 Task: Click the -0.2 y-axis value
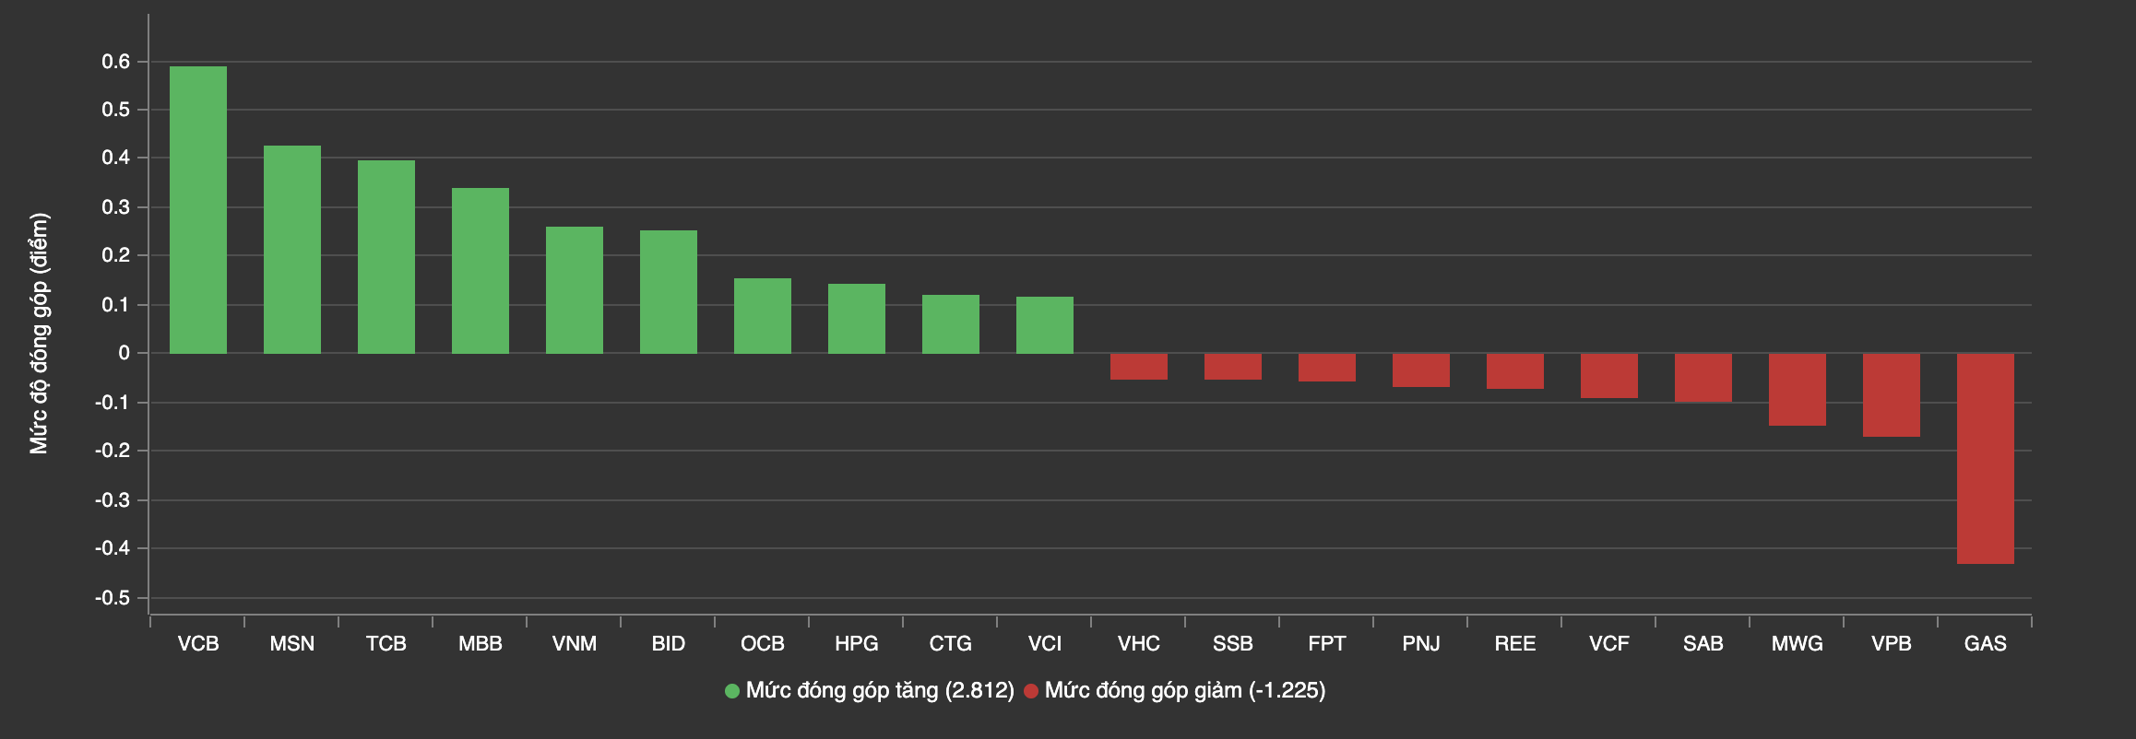pos(113,451)
